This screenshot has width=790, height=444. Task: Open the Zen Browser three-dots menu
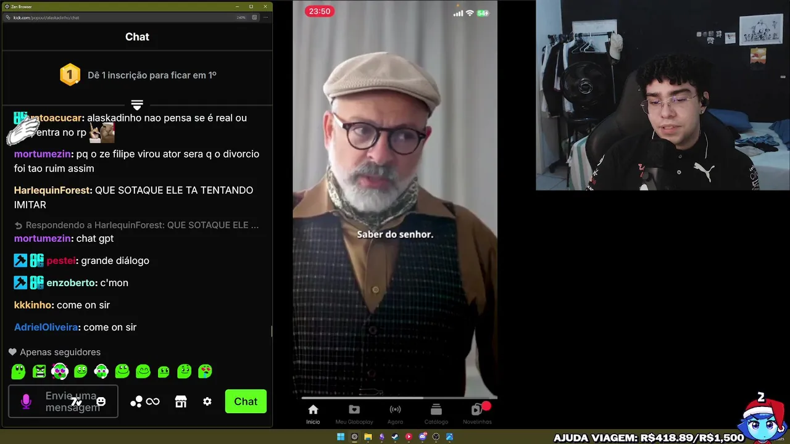click(266, 17)
